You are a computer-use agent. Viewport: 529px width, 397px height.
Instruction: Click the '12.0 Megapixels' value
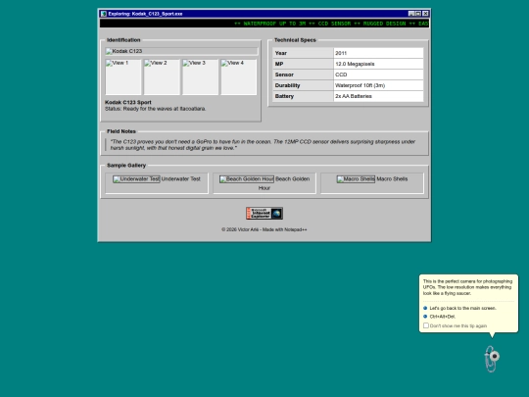click(355, 64)
